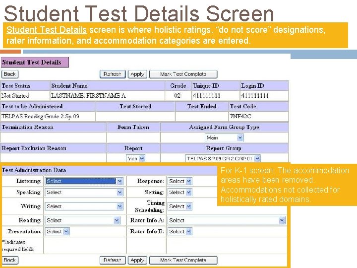Click the Grade value 02
357x268 pixels.
178,95
